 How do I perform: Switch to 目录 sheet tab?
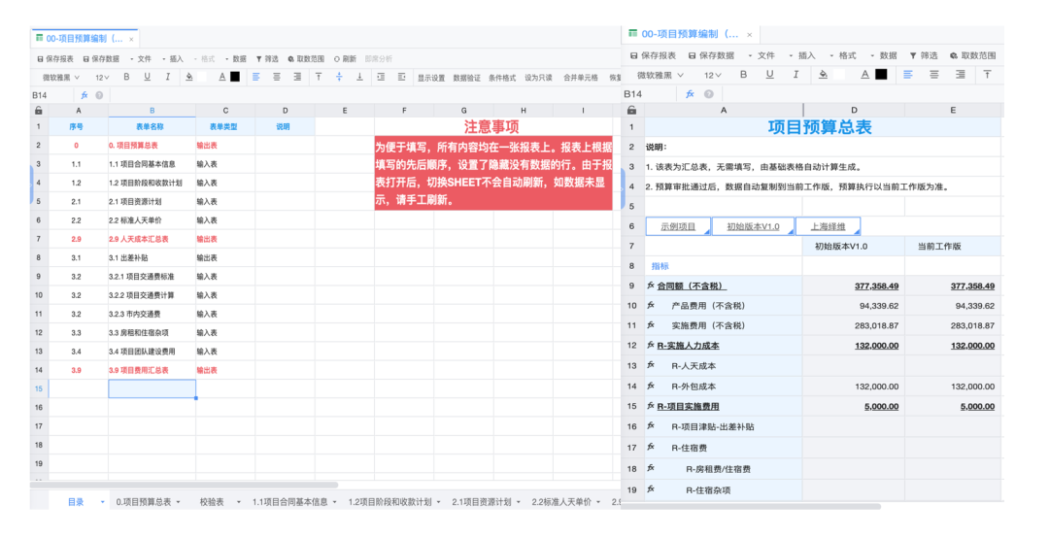76,502
